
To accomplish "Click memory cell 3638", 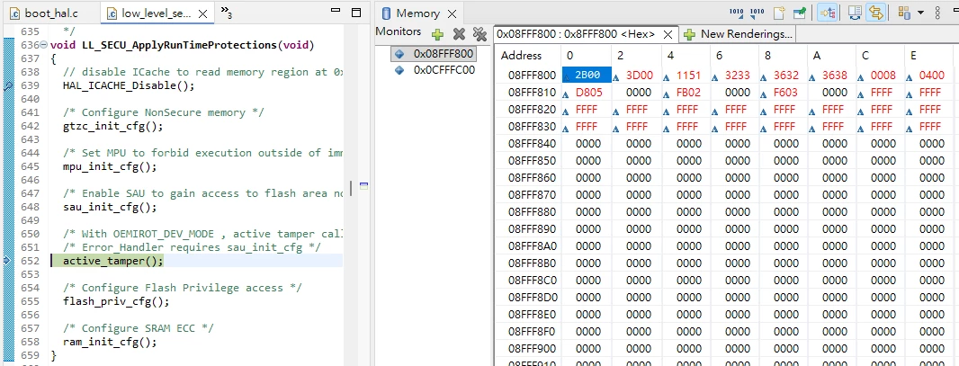I will (x=834, y=76).
